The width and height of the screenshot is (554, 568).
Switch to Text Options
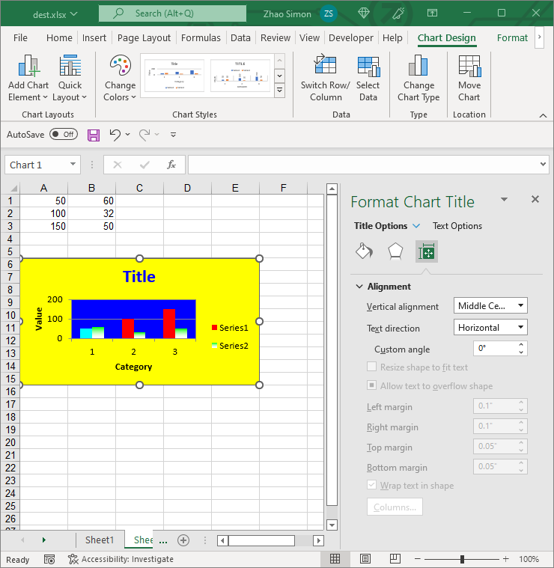457,226
